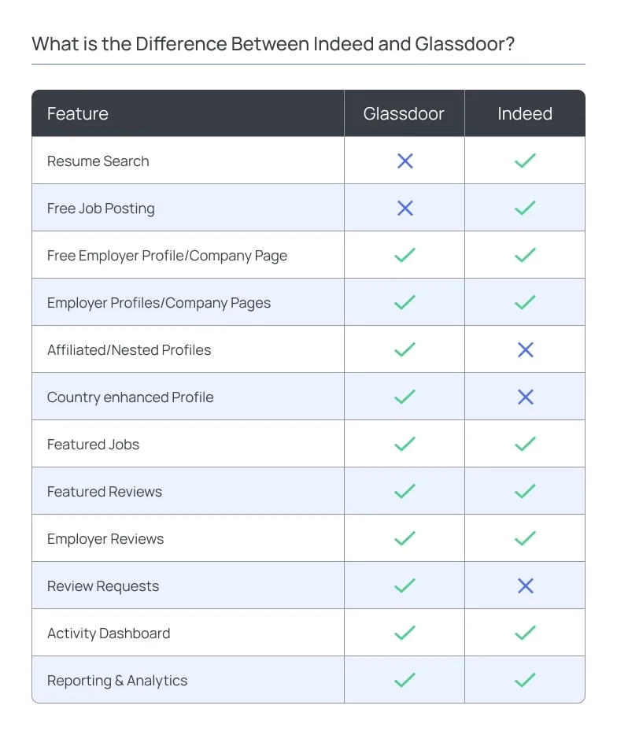Click the Glassdoor cross icon for Free Job Posting
617x735 pixels.
click(405, 208)
